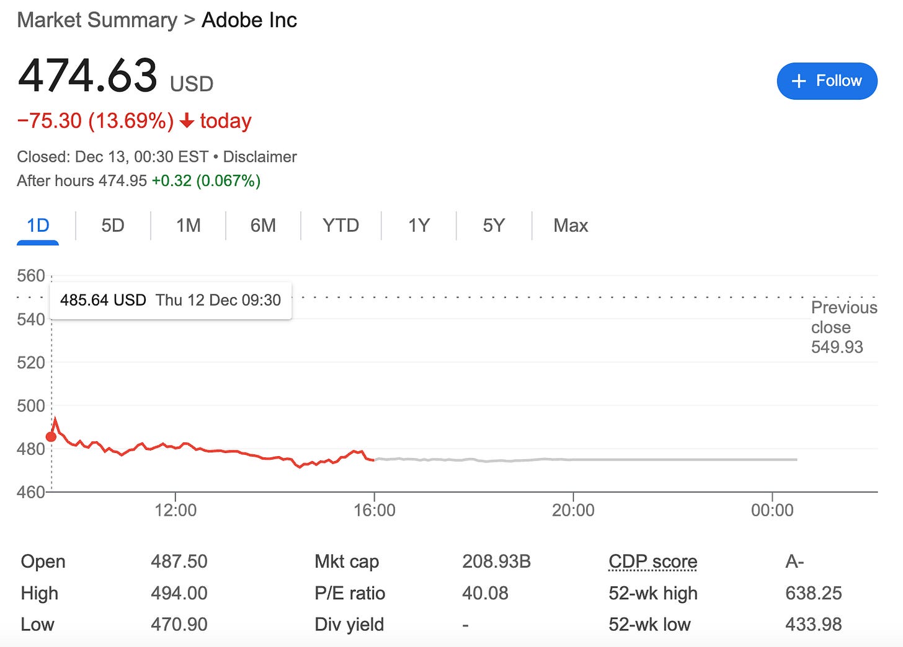Select the YTD tab
This screenshot has width=903, height=647.
pos(340,225)
